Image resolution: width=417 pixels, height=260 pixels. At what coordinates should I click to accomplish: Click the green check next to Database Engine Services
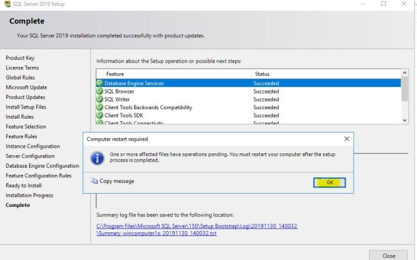[x=99, y=83]
